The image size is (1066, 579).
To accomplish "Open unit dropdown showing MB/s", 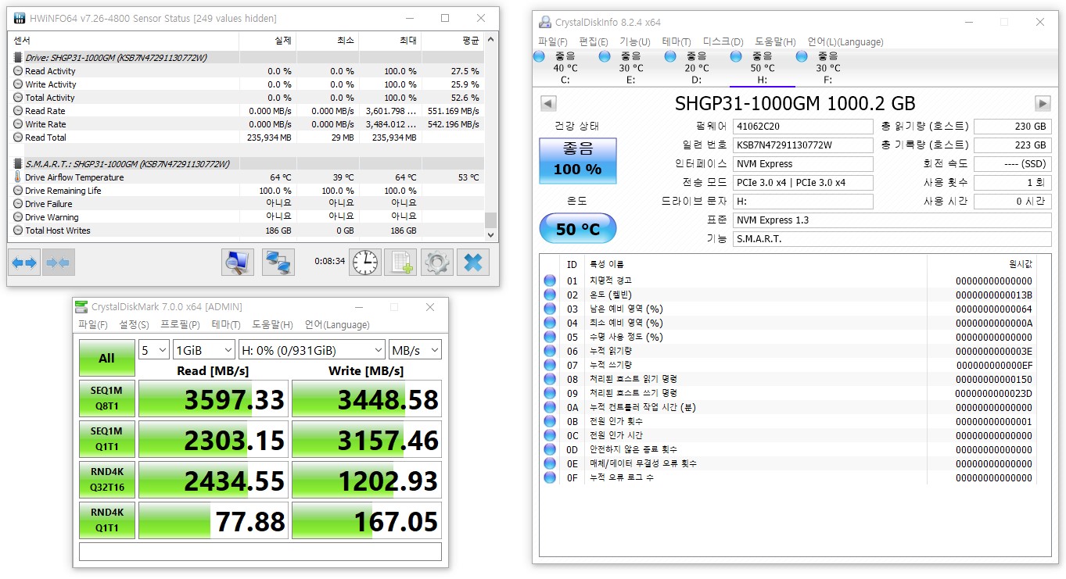I will pos(415,350).
